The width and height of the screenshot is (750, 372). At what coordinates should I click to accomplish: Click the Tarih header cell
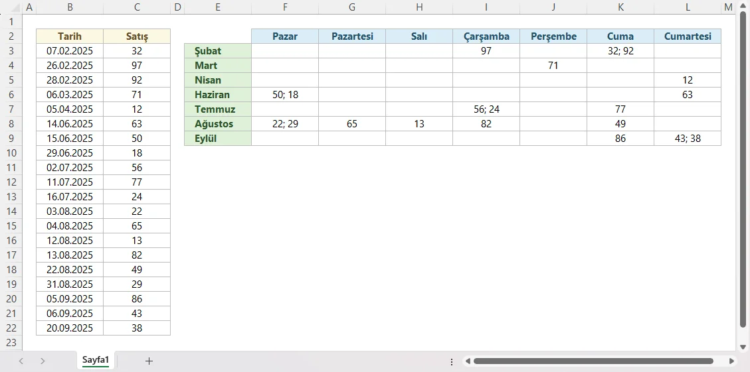[70, 36]
